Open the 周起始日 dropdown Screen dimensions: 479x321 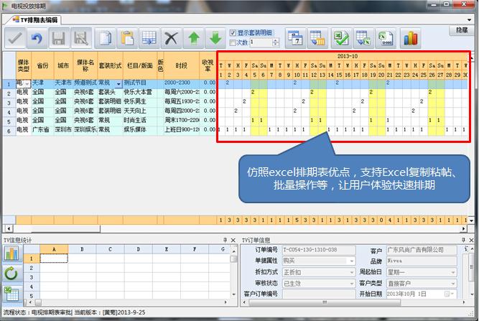(452, 272)
